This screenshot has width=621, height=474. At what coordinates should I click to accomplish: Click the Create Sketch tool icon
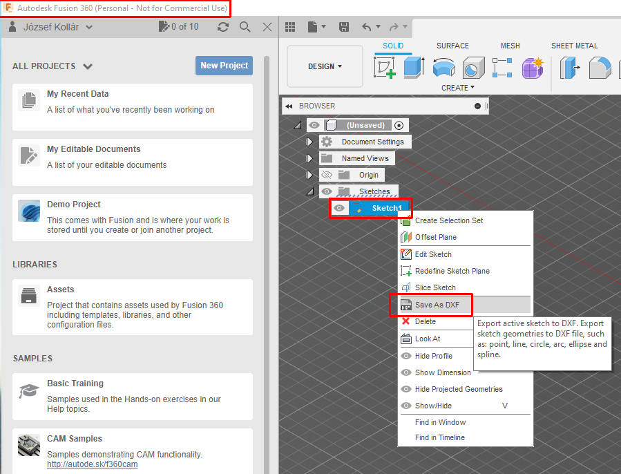coord(384,67)
